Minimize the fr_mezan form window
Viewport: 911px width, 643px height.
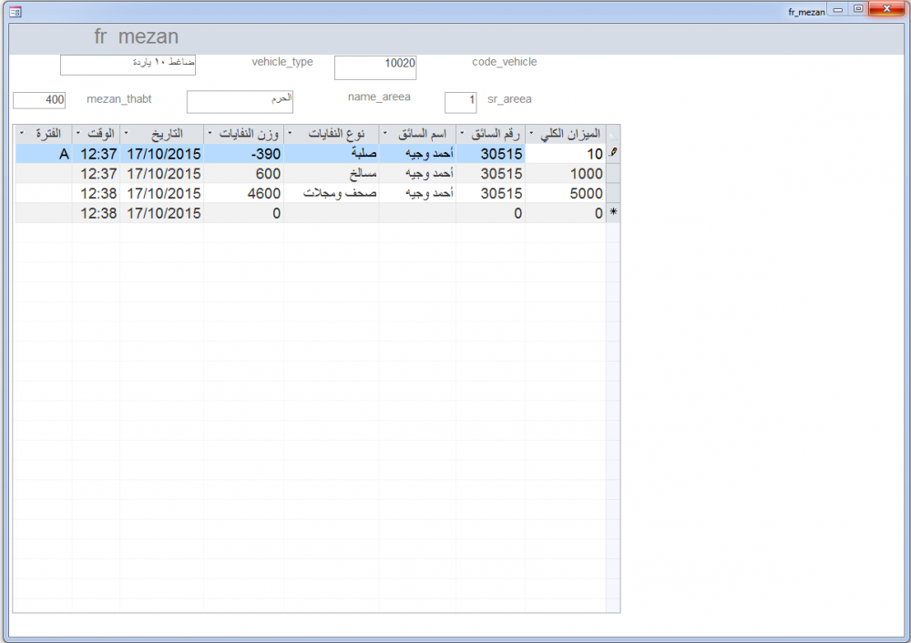pyautogui.click(x=837, y=9)
